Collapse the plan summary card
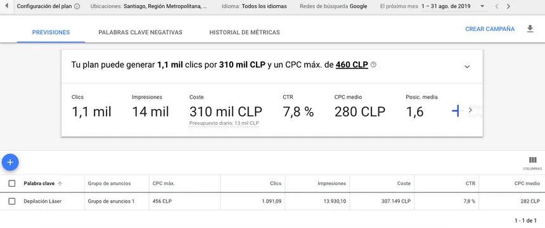Viewport: 545px width, 228px height. (x=467, y=66)
